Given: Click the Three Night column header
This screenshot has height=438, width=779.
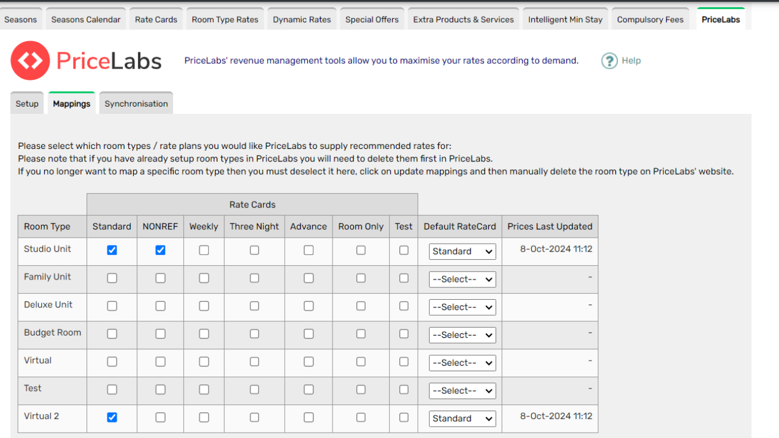Looking at the screenshot, I should coord(254,226).
